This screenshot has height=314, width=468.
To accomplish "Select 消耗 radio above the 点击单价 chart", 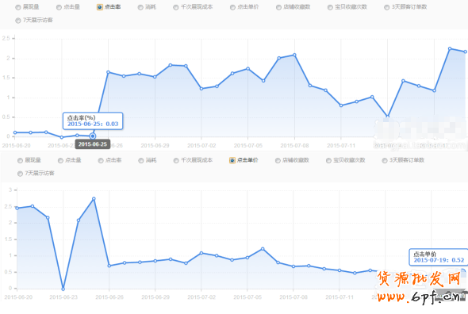I will [141, 161].
